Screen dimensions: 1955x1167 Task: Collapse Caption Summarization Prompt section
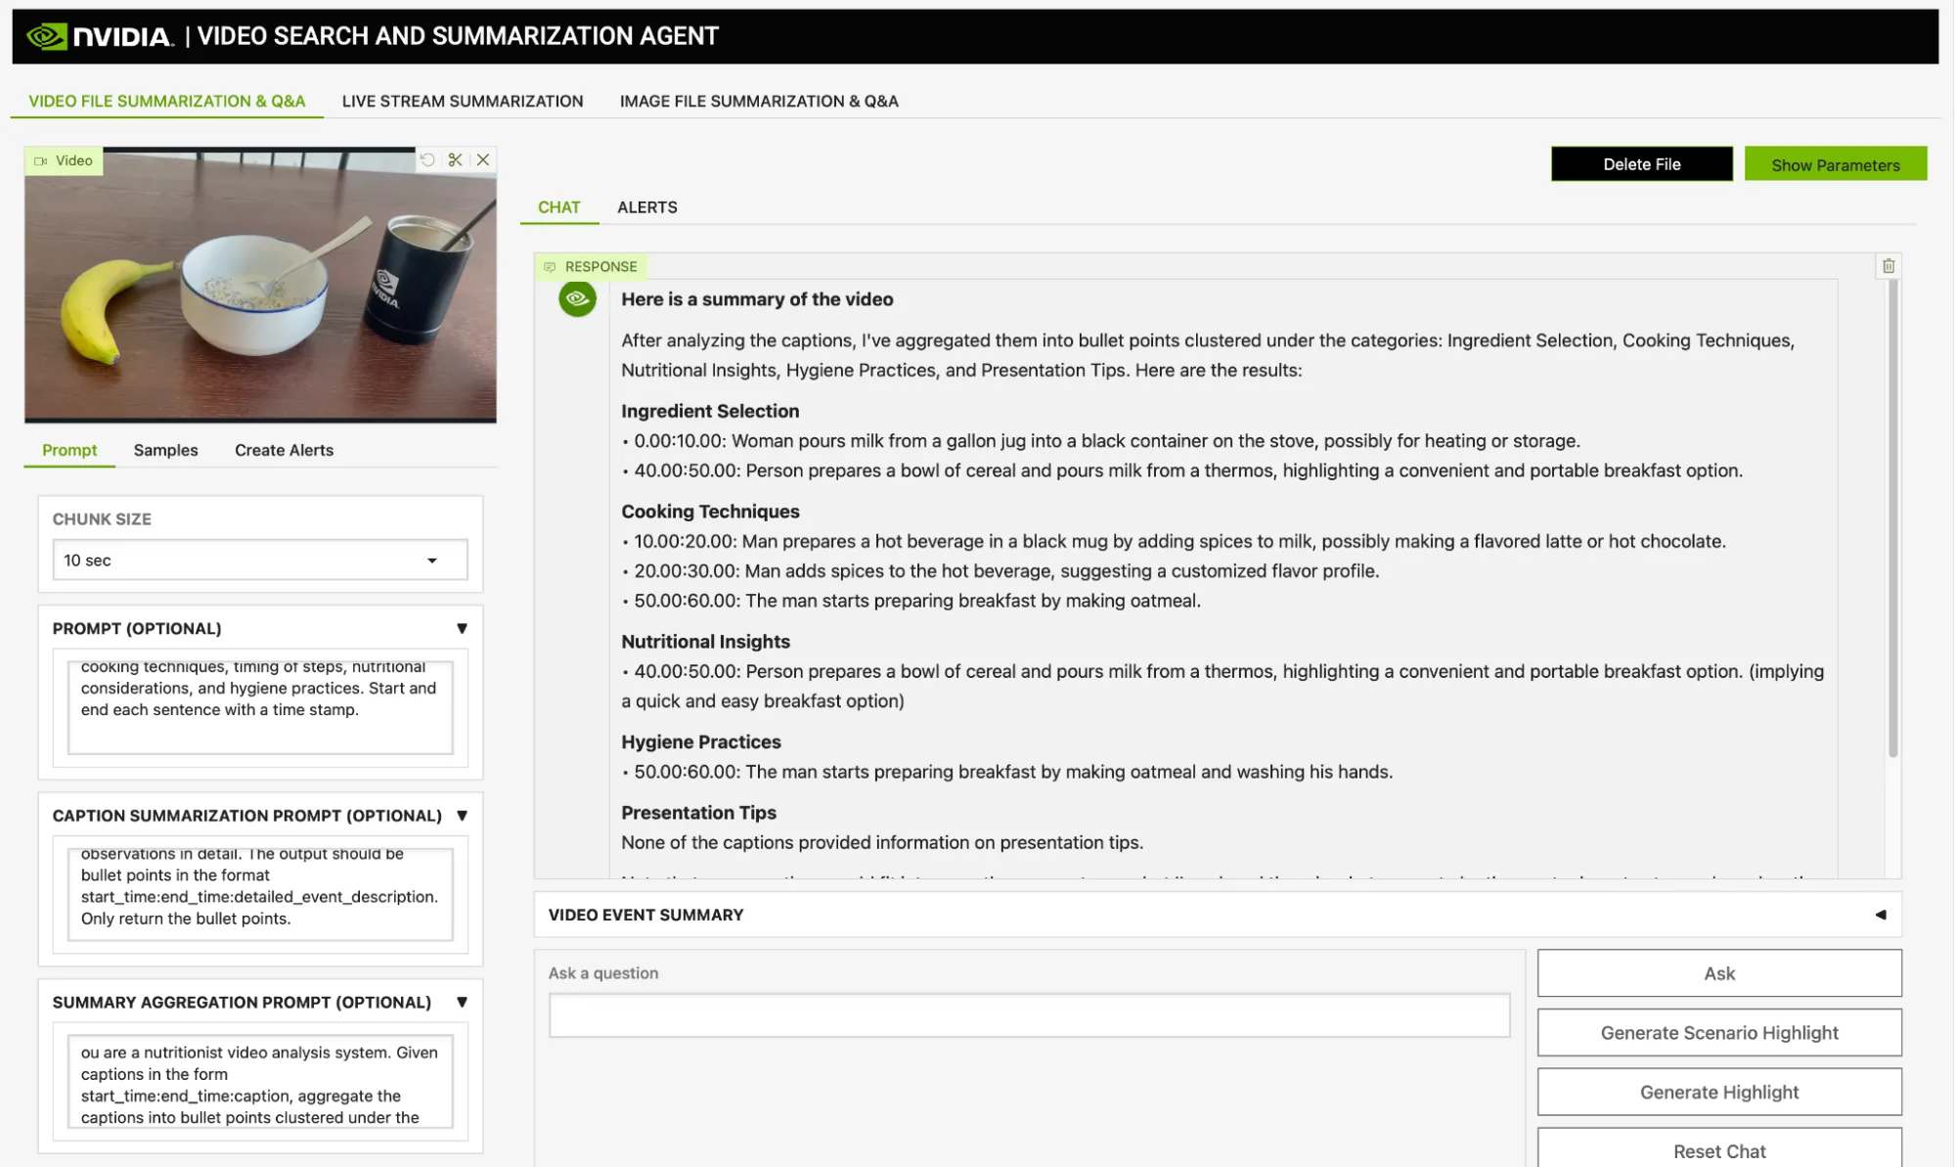462,815
